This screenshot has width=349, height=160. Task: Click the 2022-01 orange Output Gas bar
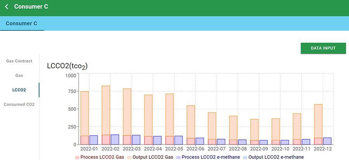tap(85, 114)
